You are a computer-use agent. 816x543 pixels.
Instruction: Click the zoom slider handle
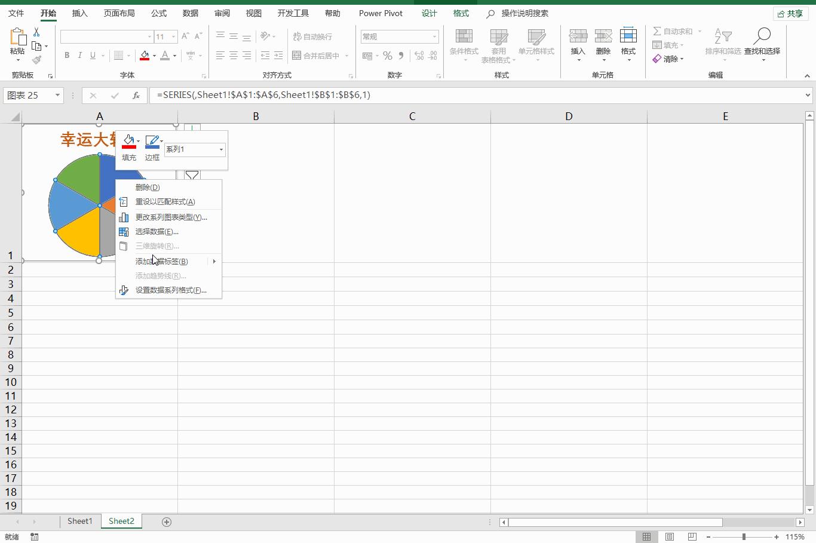(744, 536)
